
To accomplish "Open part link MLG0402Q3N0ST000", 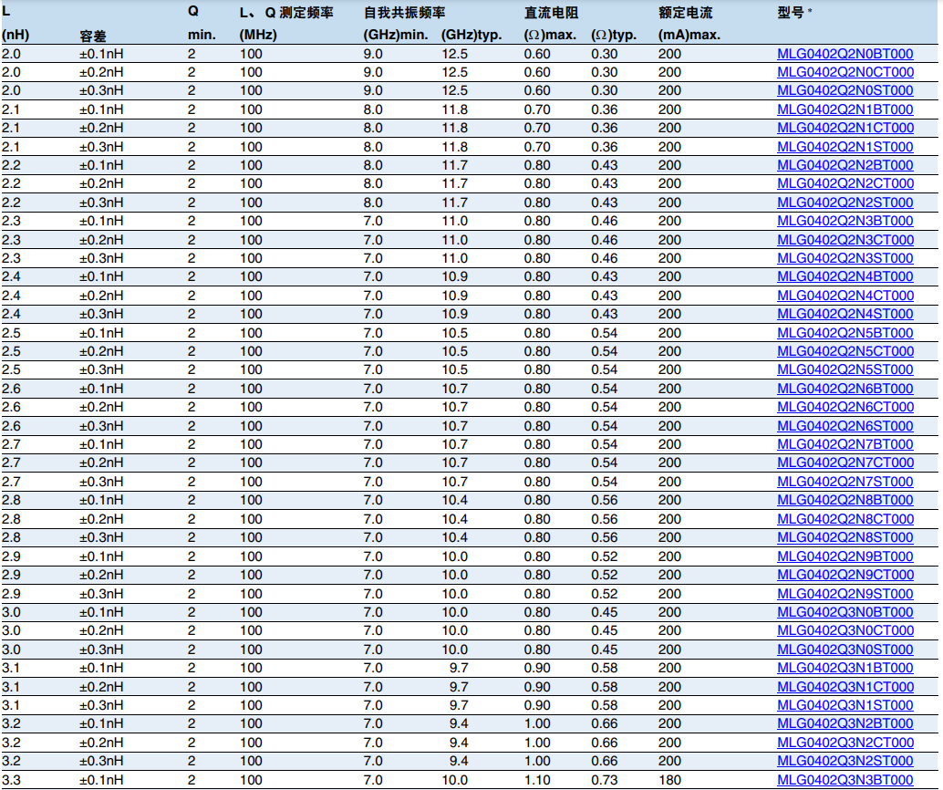I will point(845,650).
